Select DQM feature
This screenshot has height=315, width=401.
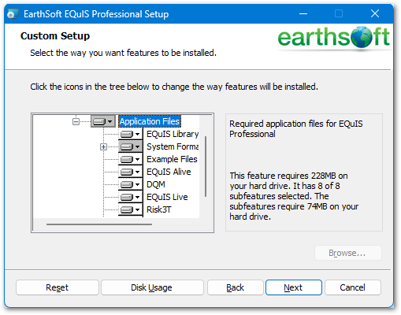pyautogui.click(x=156, y=184)
